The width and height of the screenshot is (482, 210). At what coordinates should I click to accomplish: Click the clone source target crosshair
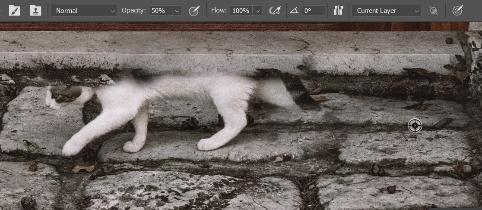pyautogui.click(x=415, y=126)
